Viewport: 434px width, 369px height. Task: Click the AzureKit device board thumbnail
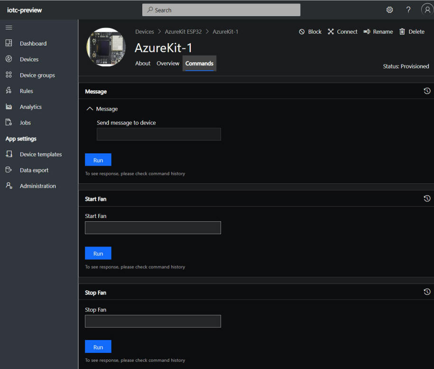pos(106,47)
